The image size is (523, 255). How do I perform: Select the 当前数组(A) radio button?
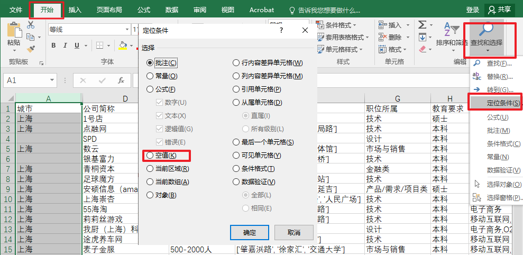click(150, 182)
